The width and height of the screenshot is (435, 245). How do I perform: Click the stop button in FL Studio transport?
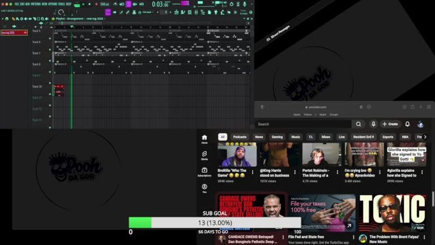coord(90,4)
